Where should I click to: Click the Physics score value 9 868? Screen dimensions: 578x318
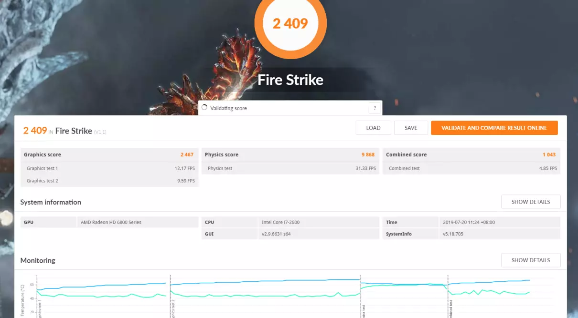click(x=368, y=154)
